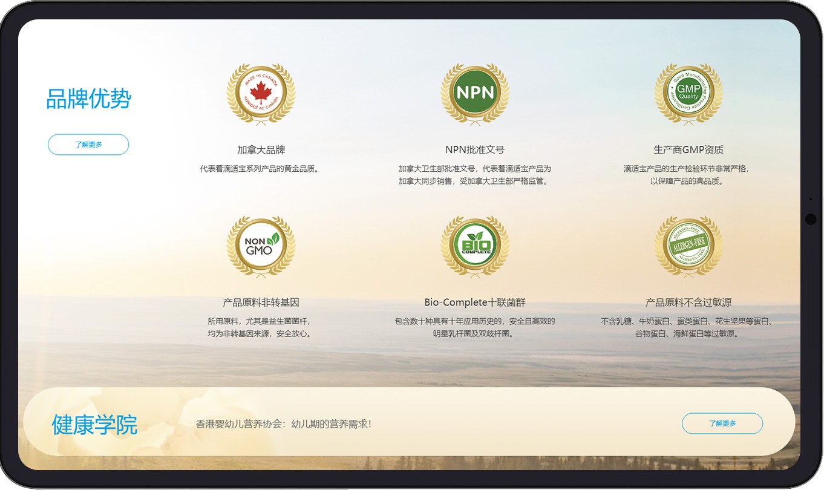Select the green NPN badge icon

[475, 94]
